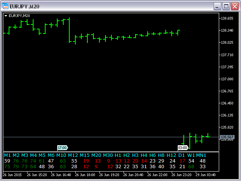This screenshot has height=181, width=241.
Task: Click the 26 Jun 18:00 time axis label
Action: point(85,175)
